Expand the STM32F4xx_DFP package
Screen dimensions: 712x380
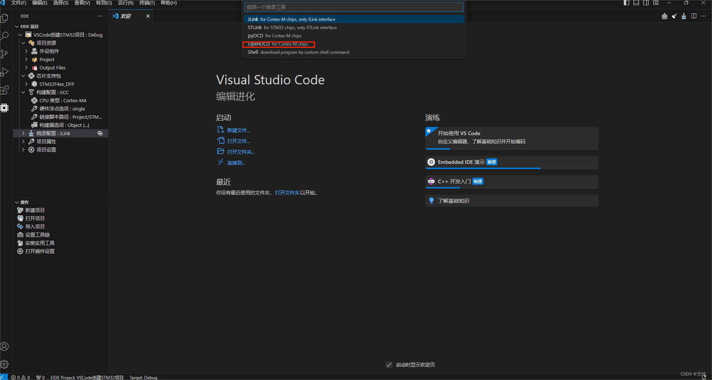26,84
